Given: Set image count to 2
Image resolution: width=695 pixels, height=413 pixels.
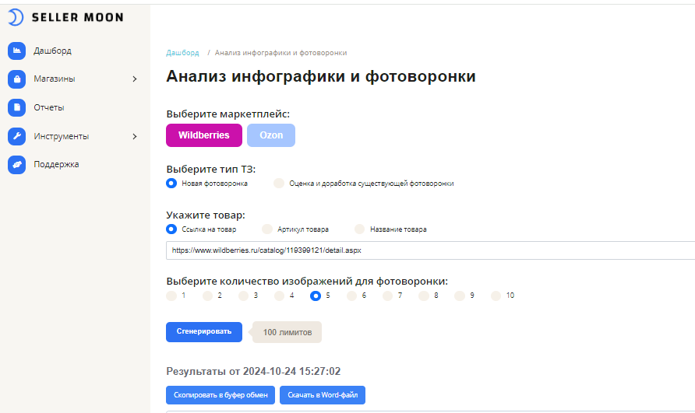Looking at the screenshot, I should [207, 296].
